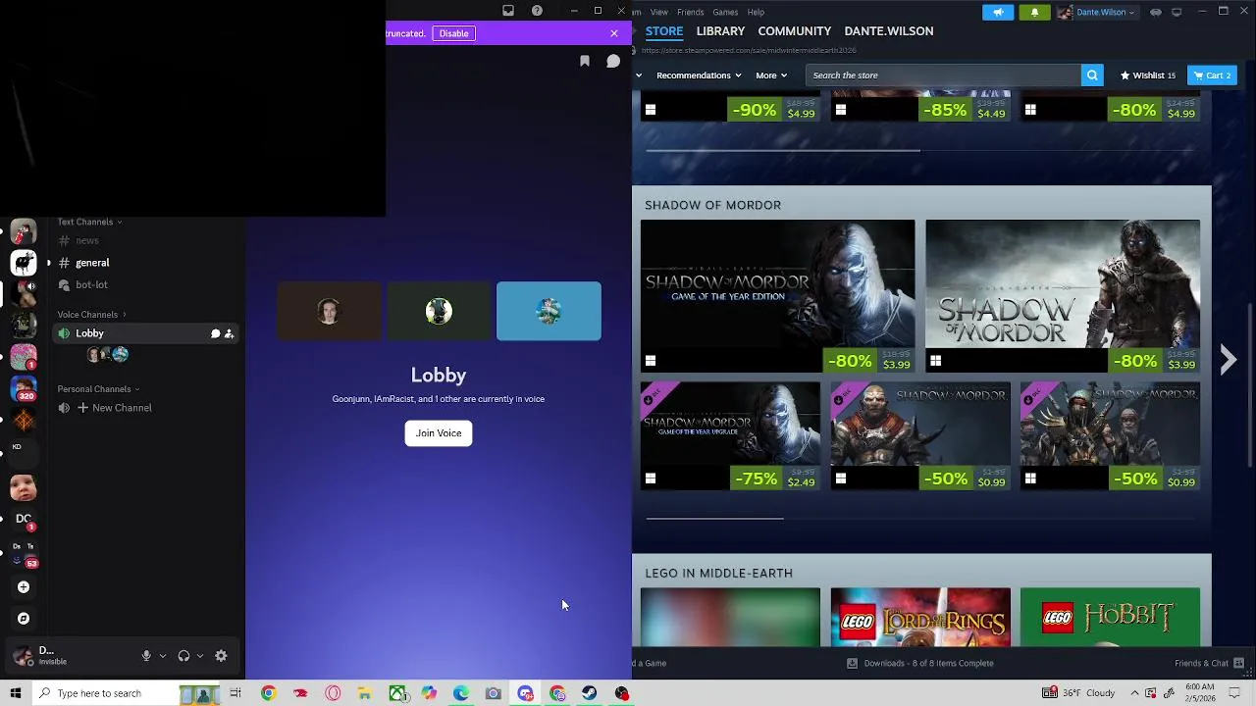Switch to Steam STORE tab
The image size is (1256, 706).
point(664,31)
